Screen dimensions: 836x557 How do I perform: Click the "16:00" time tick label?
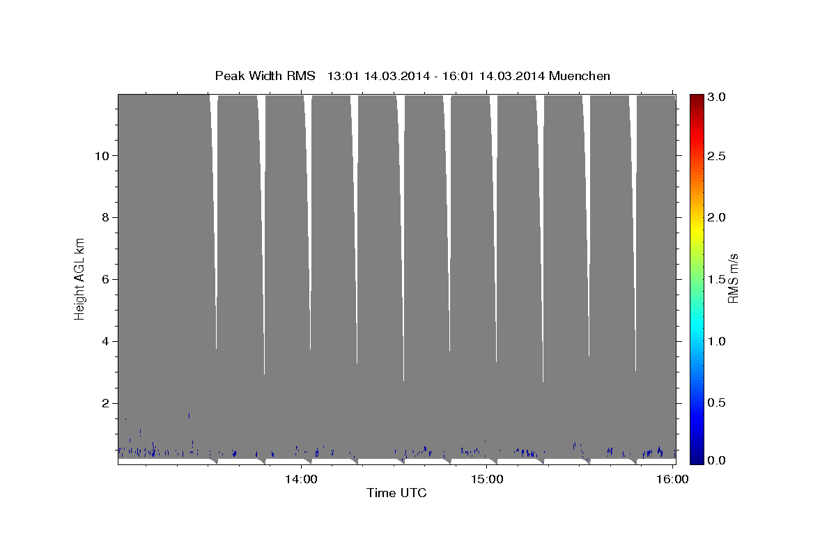(673, 479)
